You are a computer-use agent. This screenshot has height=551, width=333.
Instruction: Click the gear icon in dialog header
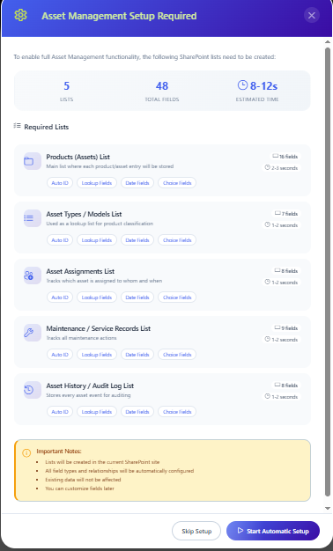pyautogui.click(x=20, y=15)
